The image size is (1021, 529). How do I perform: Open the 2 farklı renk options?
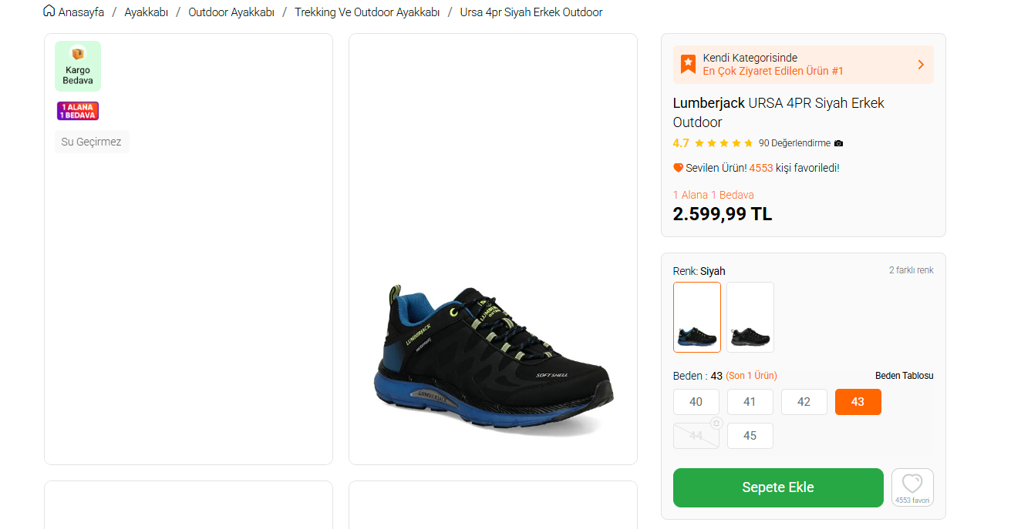pos(911,270)
